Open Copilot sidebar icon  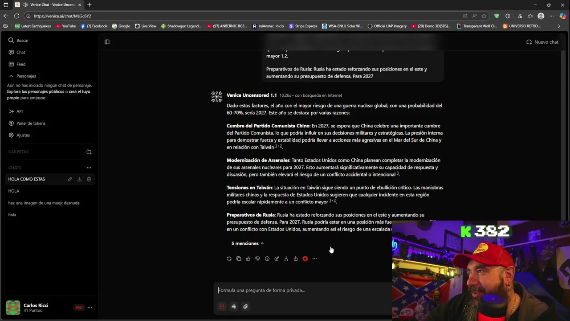click(x=562, y=16)
